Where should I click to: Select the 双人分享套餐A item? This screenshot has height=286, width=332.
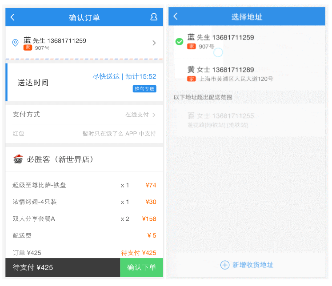[x=34, y=219]
